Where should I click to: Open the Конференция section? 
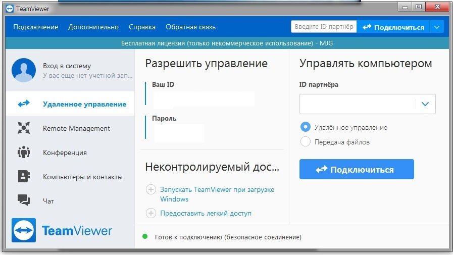pos(70,152)
